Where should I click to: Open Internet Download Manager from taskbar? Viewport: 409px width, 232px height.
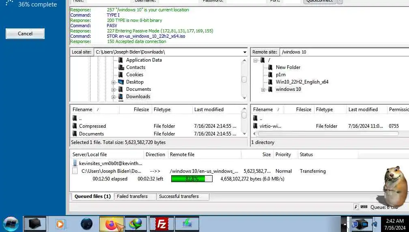[x=136, y=224]
